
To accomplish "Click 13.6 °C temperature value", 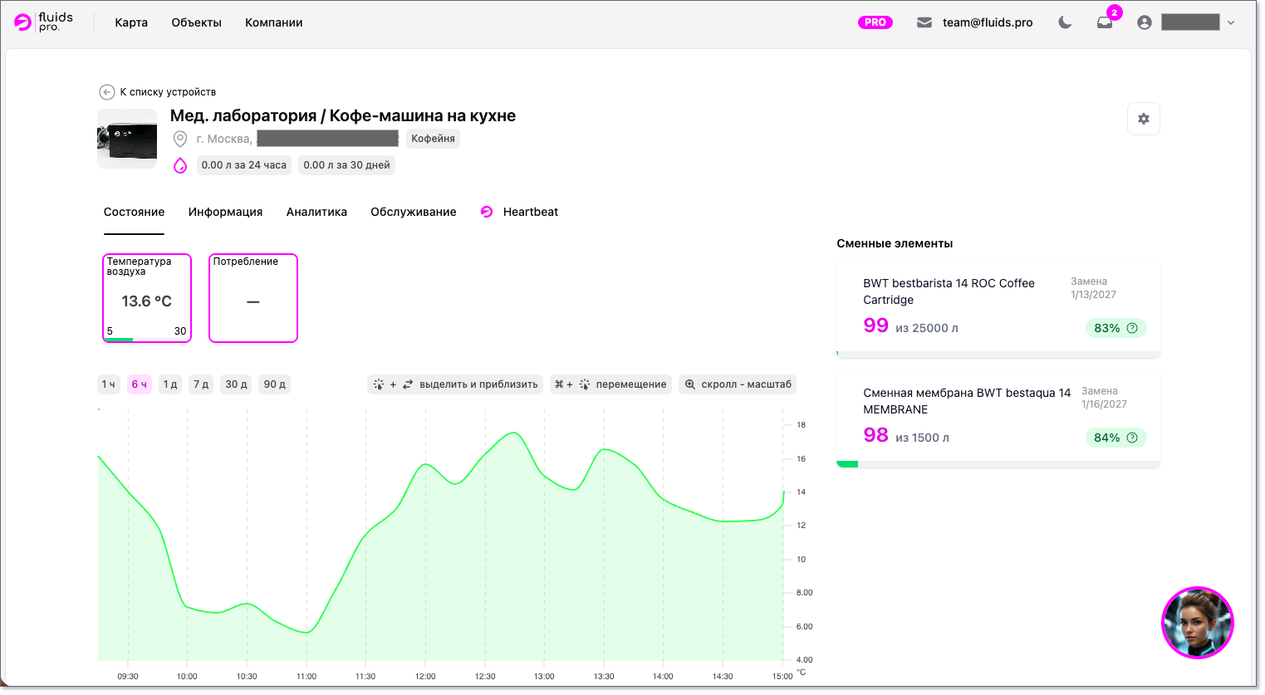I will pyautogui.click(x=146, y=301).
